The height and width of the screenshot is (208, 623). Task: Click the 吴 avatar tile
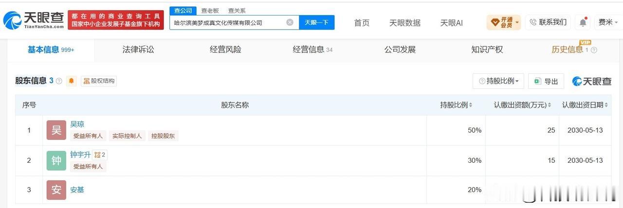[56, 130]
